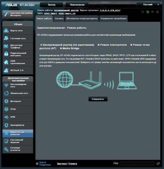The image size is (164, 169).
Task: Click the USB-приложение puzzle icon
Action: pyautogui.click(x=6, y=62)
